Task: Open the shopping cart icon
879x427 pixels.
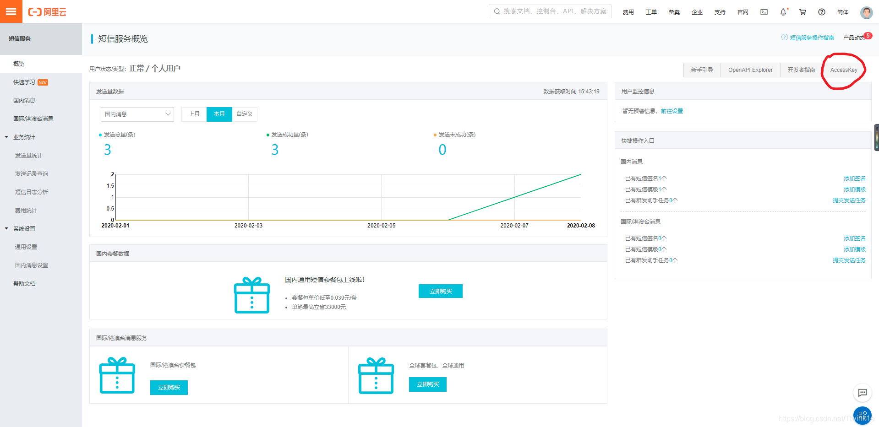Action: pyautogui.click(x=803, y=12)
